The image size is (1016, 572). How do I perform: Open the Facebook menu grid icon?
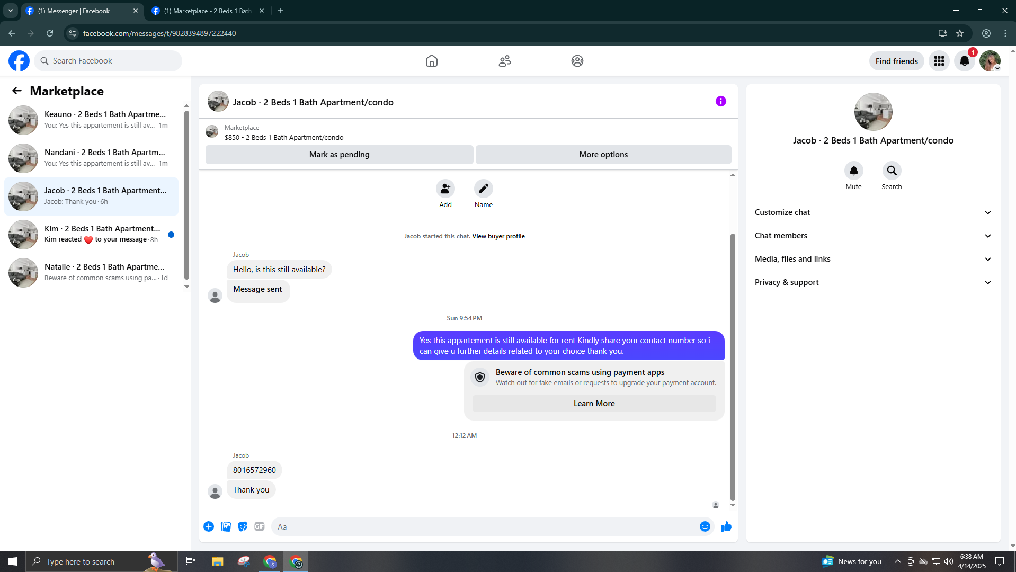pos(939,61)
